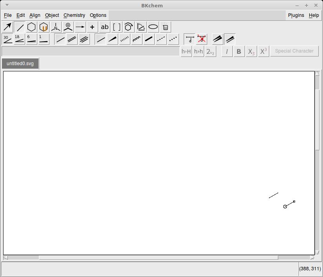Image resolution: width=323 pixels, height=277 pixels.
Task: Enable 30 degree bond angle mode
Action: [7, 39]
